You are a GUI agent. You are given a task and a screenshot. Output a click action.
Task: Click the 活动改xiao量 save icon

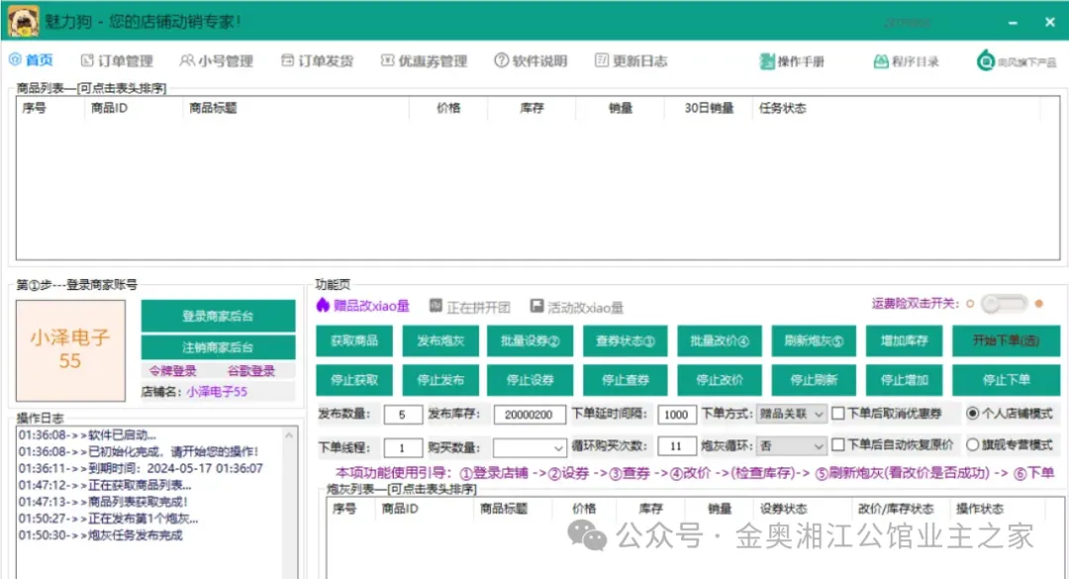[x=536, y=307]
